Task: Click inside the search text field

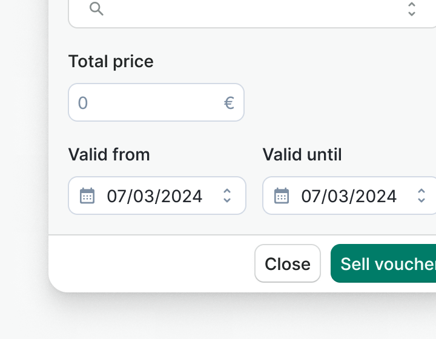Action: click(x=242, y=10)
